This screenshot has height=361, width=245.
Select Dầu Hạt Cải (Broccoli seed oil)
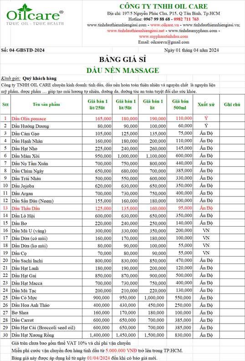(43, 328)
